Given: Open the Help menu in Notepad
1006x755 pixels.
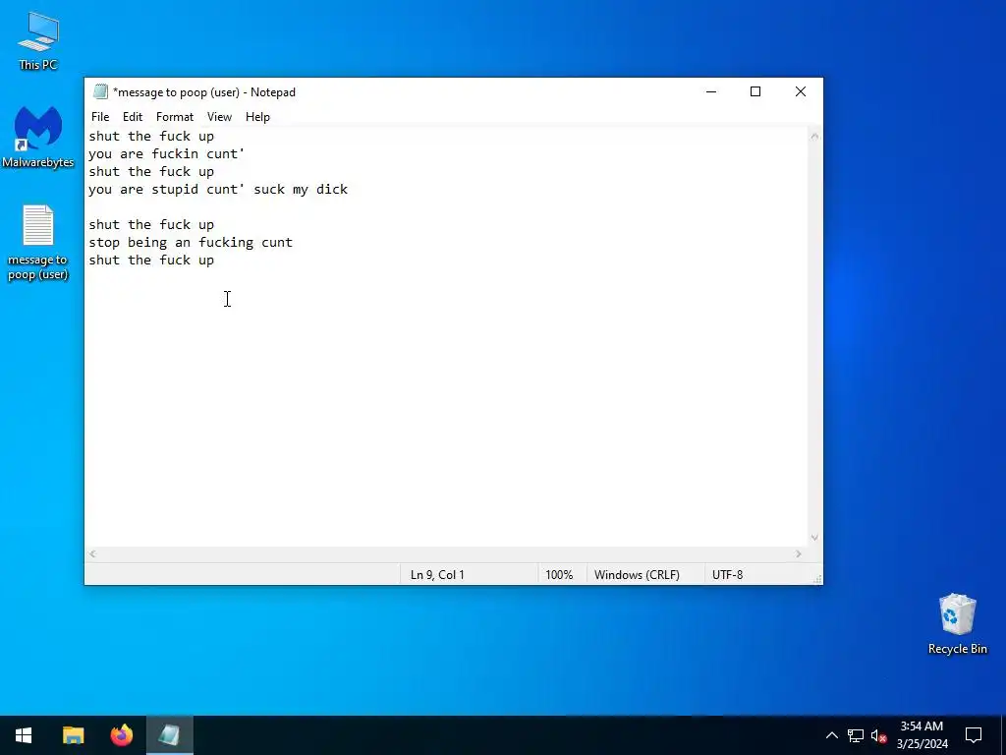Looking at the screenshot, I should (x=257, y=117).
